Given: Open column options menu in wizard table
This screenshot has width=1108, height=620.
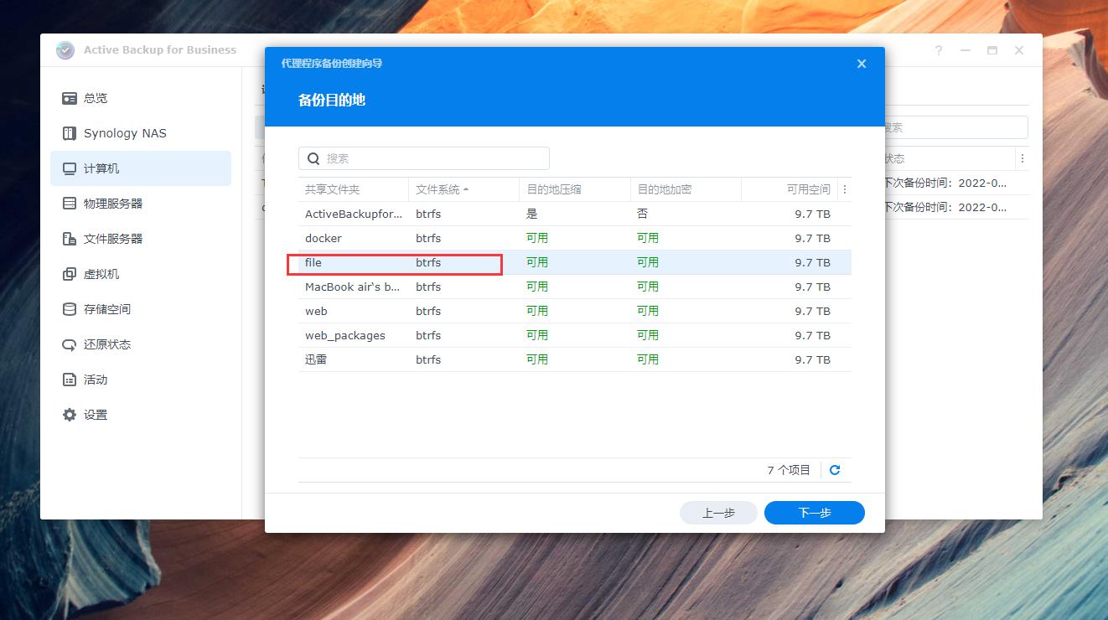Looking at the screenshot, I should pos(845,189).
